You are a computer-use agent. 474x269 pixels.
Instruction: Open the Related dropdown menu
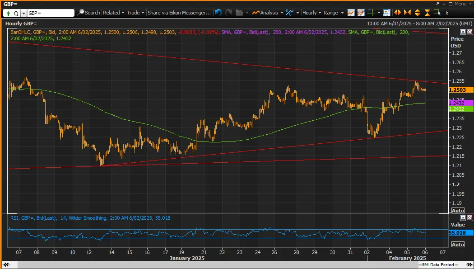pos(113,13)
